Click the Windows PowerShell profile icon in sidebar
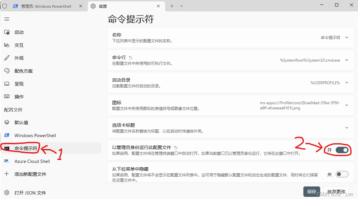 (x=7, y=135)
